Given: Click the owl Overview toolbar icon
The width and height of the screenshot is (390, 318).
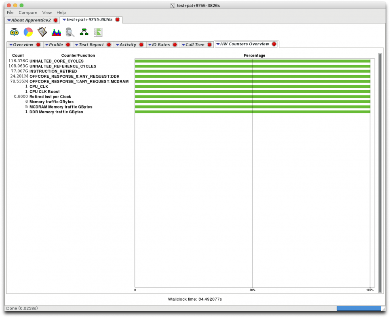Looking at the screenshot, I should 14,32.
